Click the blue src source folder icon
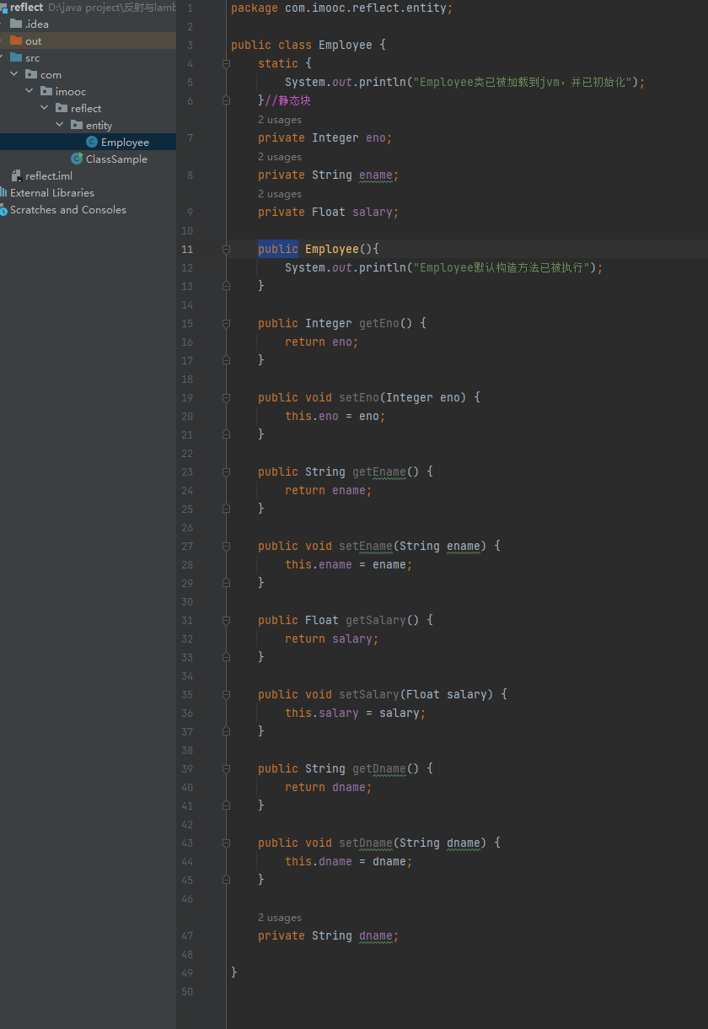 (16, 57)
